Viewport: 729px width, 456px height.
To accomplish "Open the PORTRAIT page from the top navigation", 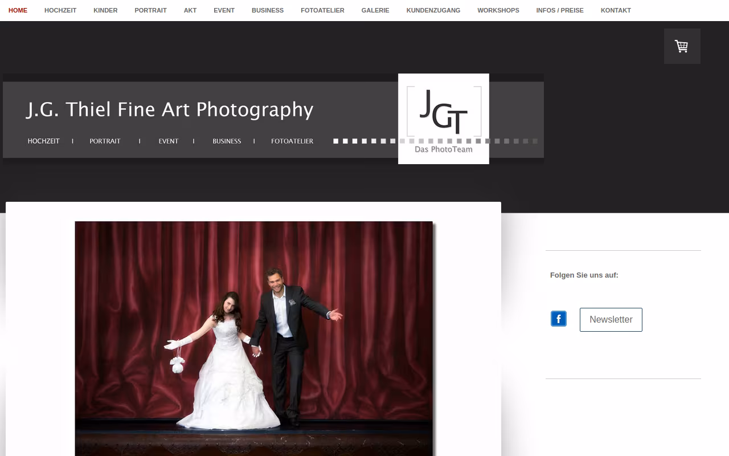I will coord(151,10).
